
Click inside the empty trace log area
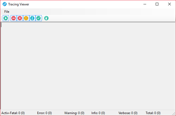88,66
